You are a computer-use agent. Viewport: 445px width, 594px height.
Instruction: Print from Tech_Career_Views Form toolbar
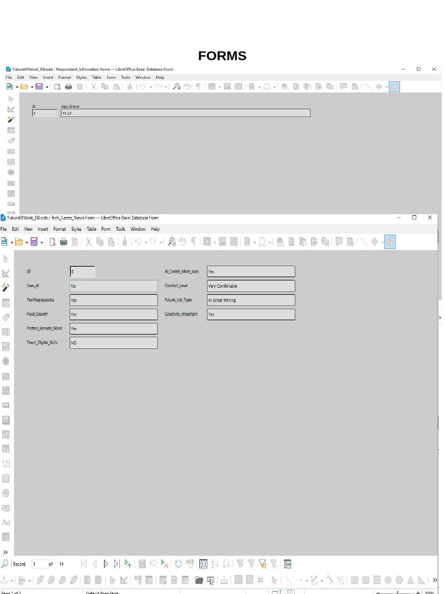pyautogui.click(x=64, y=242)
